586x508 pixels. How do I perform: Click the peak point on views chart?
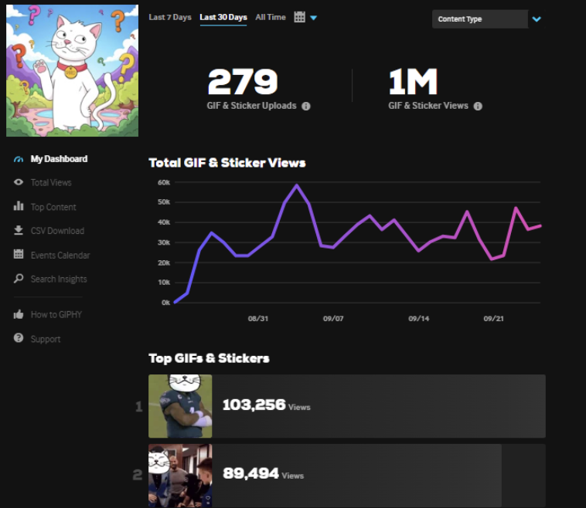pos(297,185)
